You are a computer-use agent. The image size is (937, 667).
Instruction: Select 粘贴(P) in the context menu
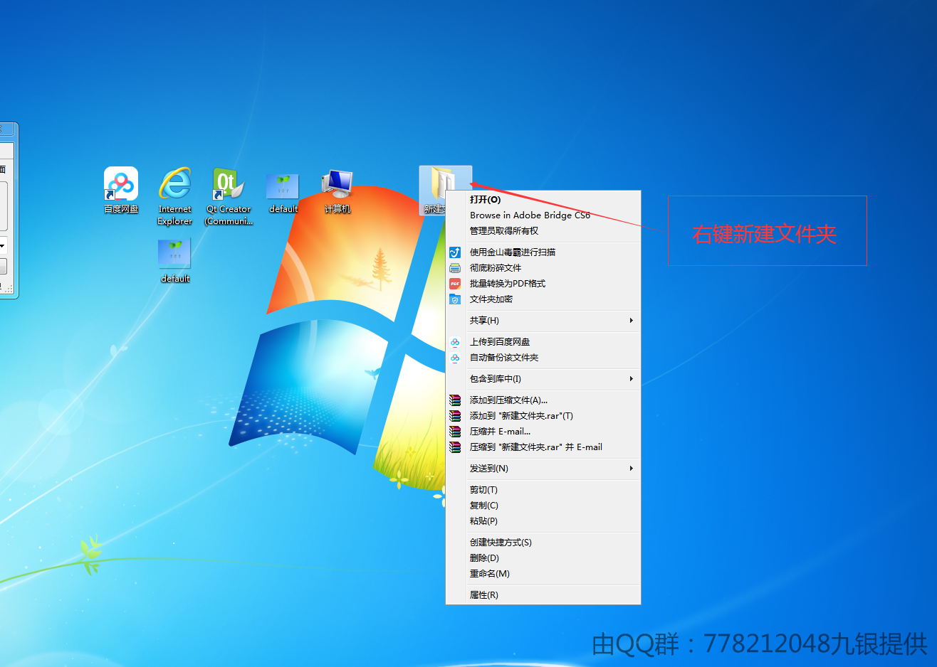pyautogui.click(x=543, y=521)
